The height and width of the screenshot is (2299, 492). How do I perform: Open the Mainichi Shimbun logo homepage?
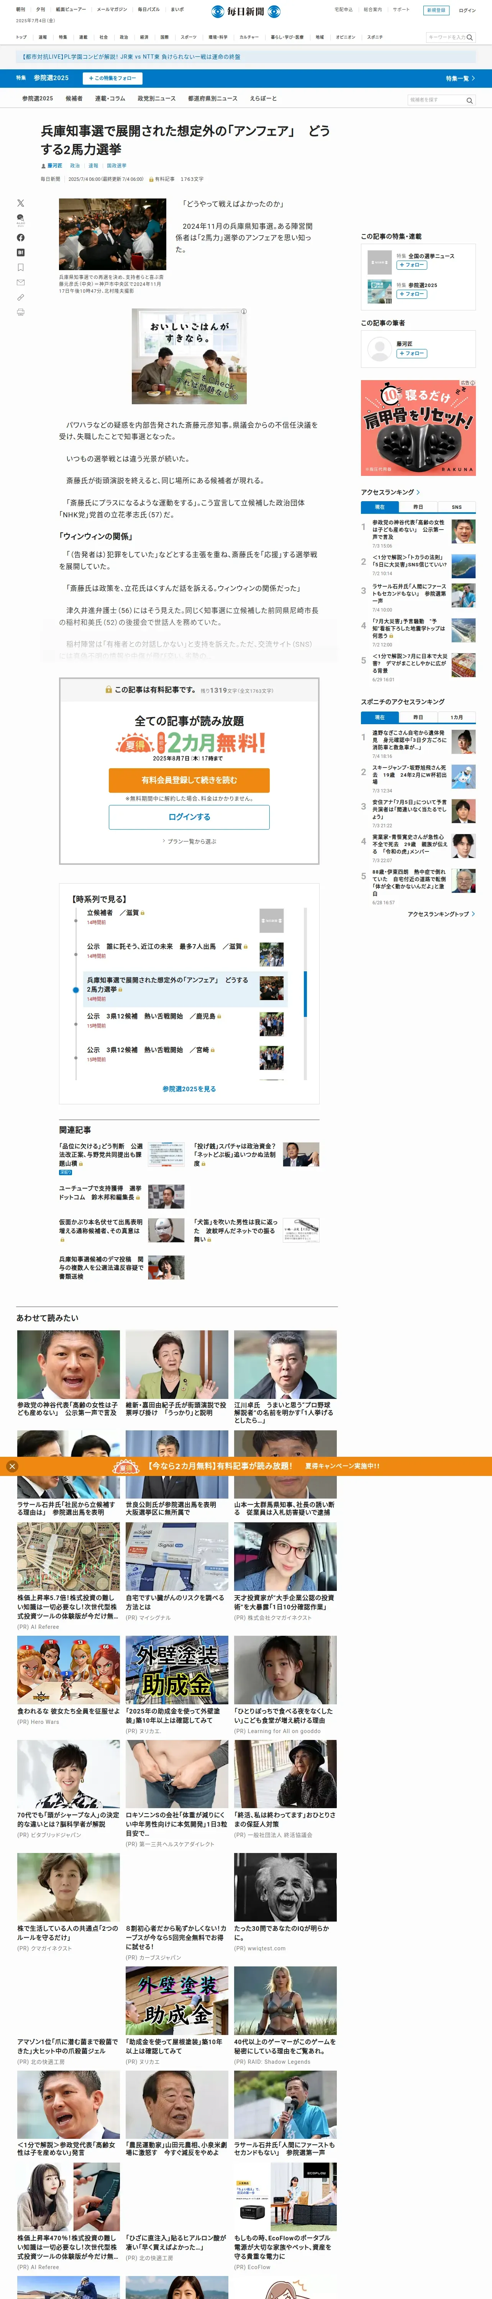coord(246,11)
